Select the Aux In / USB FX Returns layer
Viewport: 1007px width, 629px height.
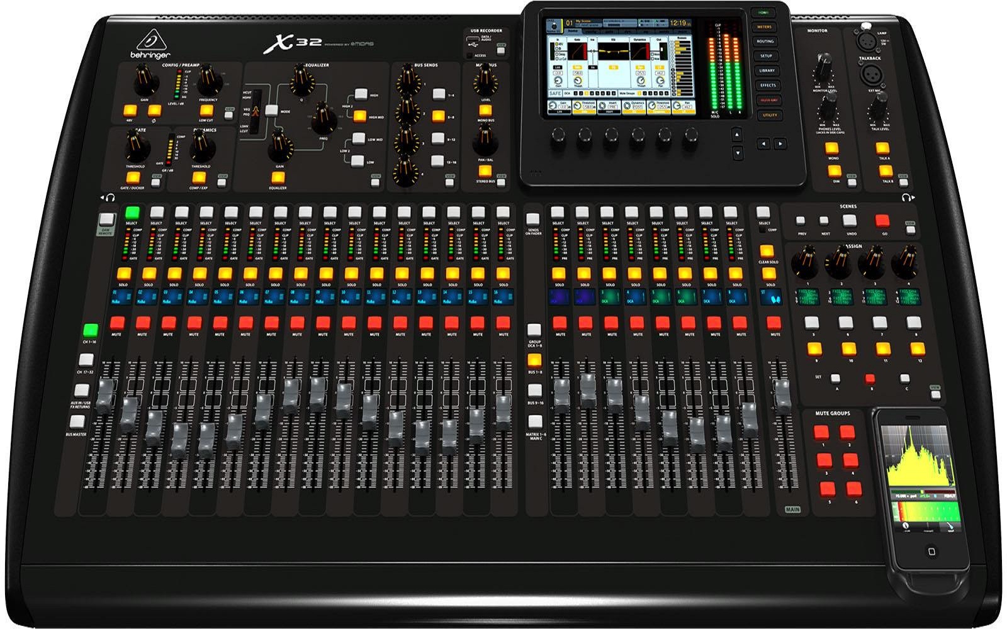point(82,391)
